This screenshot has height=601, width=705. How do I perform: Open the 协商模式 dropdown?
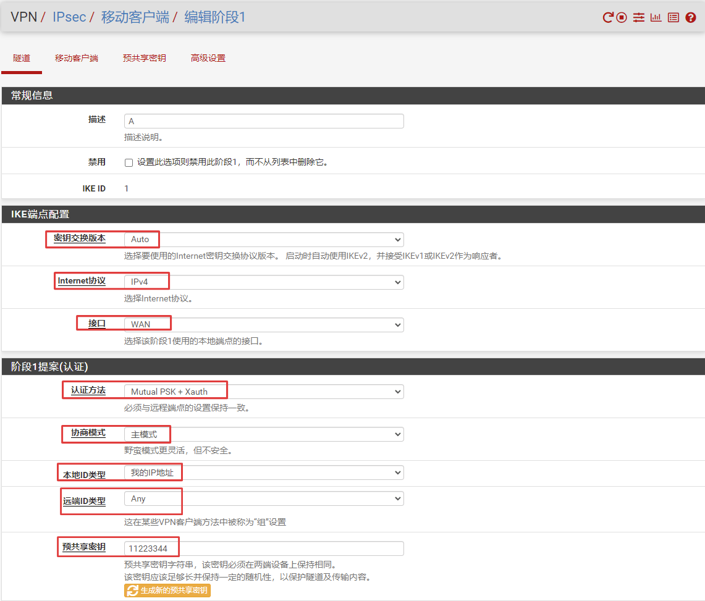pyautogui.click(x=264, y=434)
